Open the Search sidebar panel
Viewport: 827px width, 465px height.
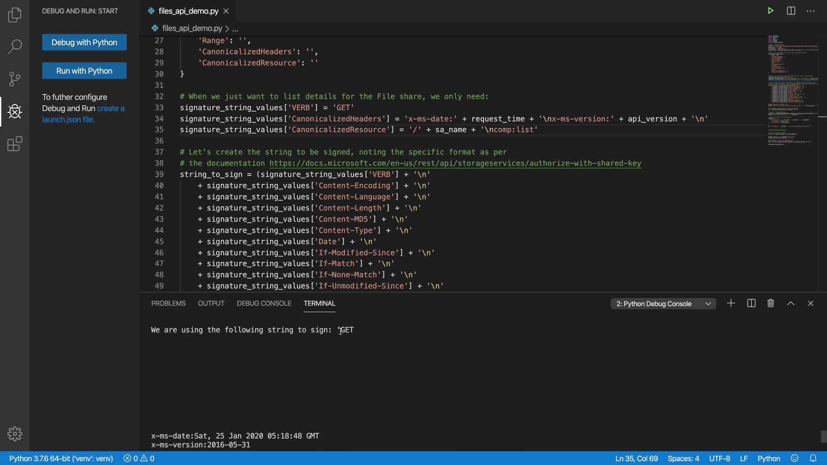(15, 46)
